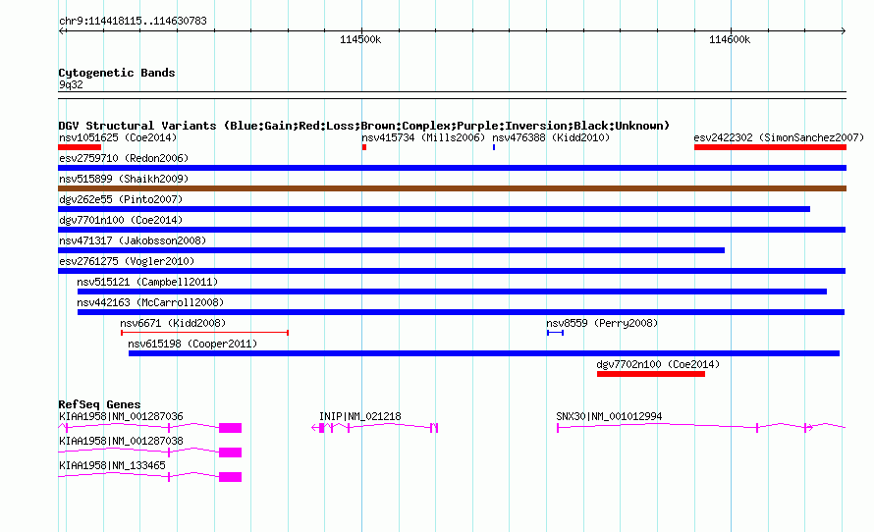The height and width of the screenshot is (532, 874).
Task: Click the nsv1051625 (Coe2014) variant label
Action: point(118,137)
